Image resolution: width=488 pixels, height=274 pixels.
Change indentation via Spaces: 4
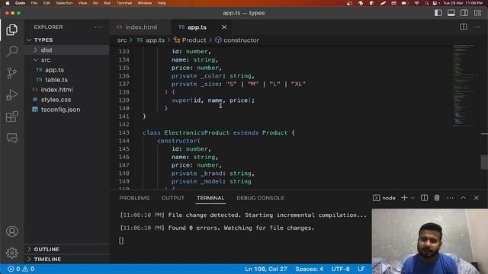[x=309, y=269]
